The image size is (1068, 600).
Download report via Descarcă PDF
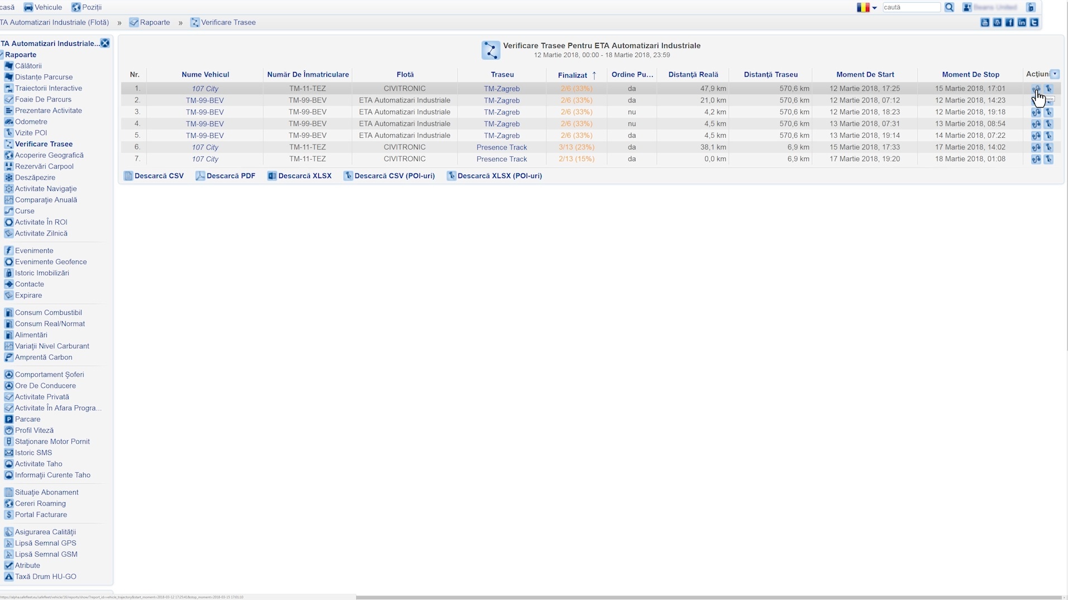pyautogui.click(x=225, y=176)
